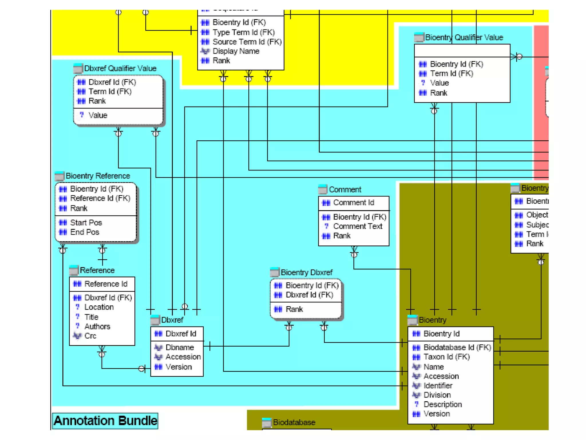586x440 pixels.
Task: Select the Taxon Id (FK) field in Bioentry
Action: pos(446,357)
